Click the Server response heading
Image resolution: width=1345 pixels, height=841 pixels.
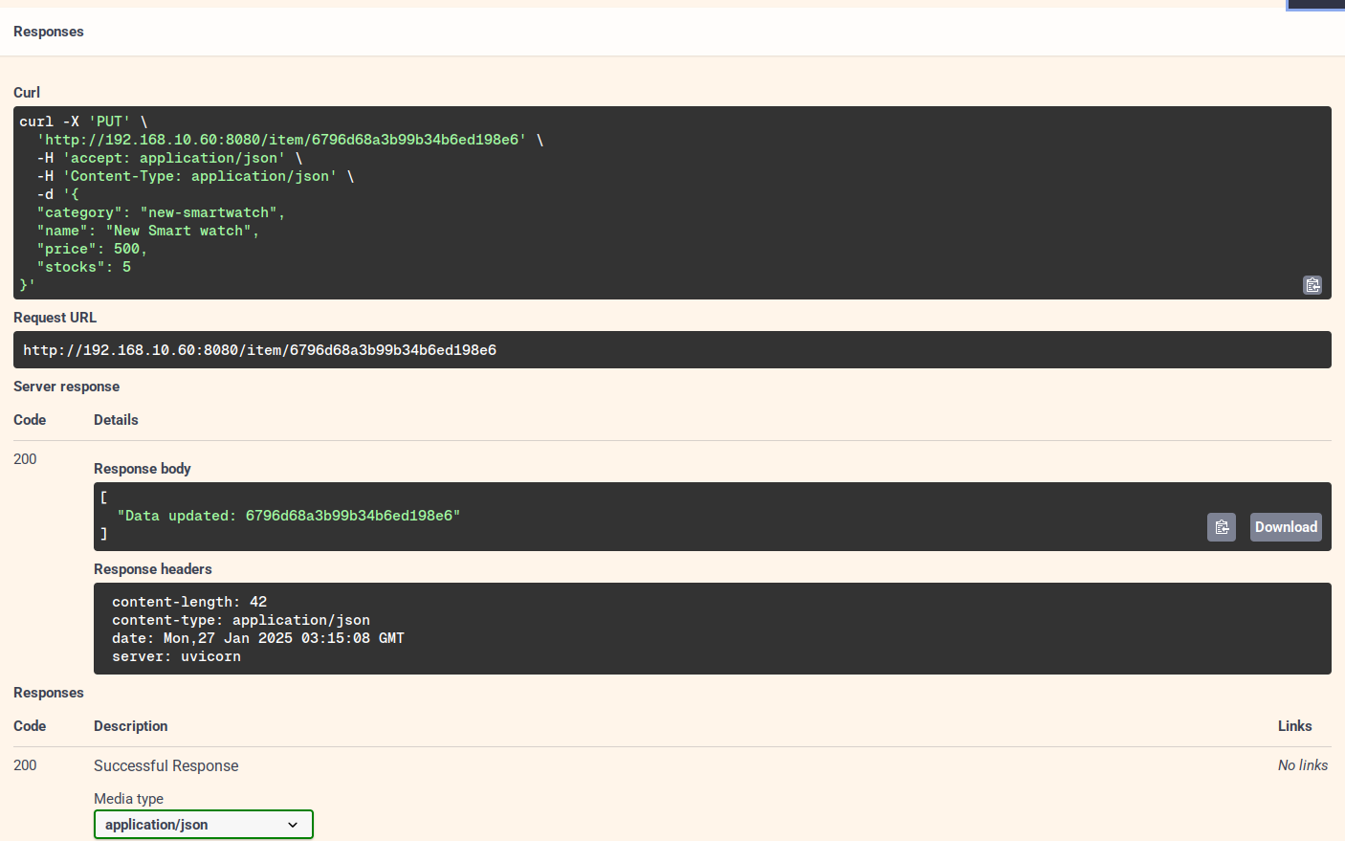(x=66, y=387)
